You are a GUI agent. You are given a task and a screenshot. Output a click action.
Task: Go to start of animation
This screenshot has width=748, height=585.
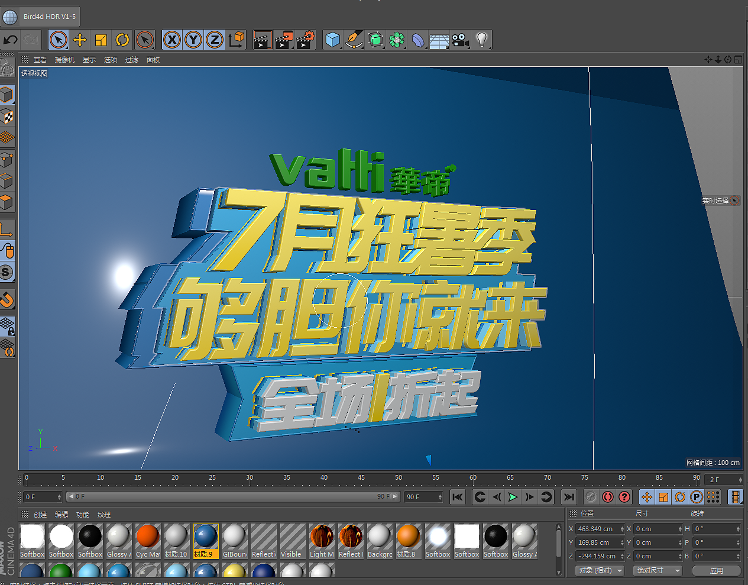pyautogui.click(x=458, y=497)
